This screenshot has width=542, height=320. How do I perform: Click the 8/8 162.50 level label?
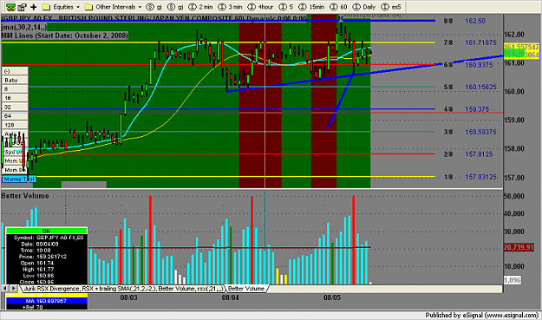click(465, 21)
